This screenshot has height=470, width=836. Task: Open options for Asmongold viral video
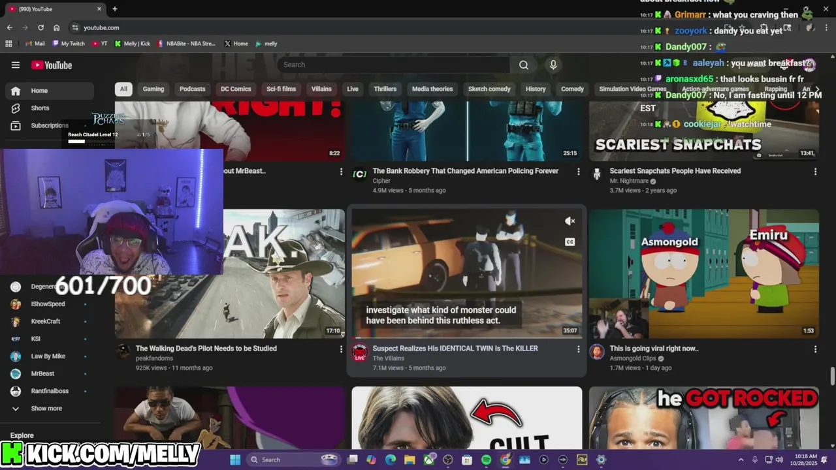[x=815, y=349]
